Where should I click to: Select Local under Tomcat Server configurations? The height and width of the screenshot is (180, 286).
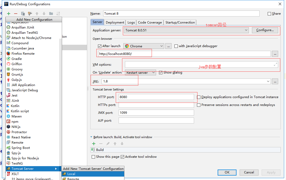click(x=70, y=174)
